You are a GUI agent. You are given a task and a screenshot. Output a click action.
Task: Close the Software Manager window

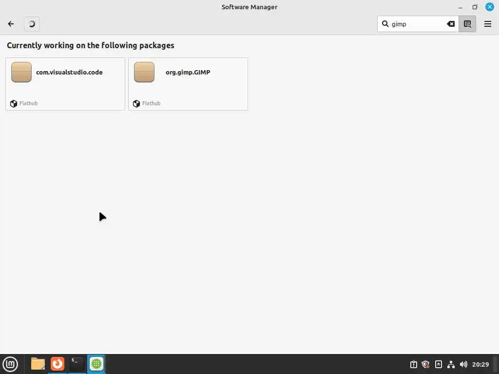pos(489,7)
